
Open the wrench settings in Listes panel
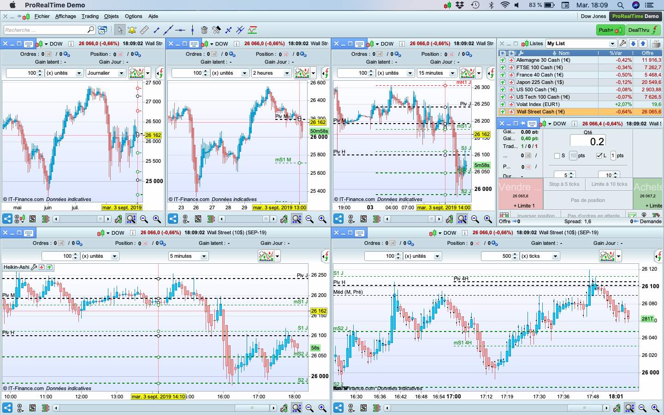pyautogui.click(x=623, y=43)
